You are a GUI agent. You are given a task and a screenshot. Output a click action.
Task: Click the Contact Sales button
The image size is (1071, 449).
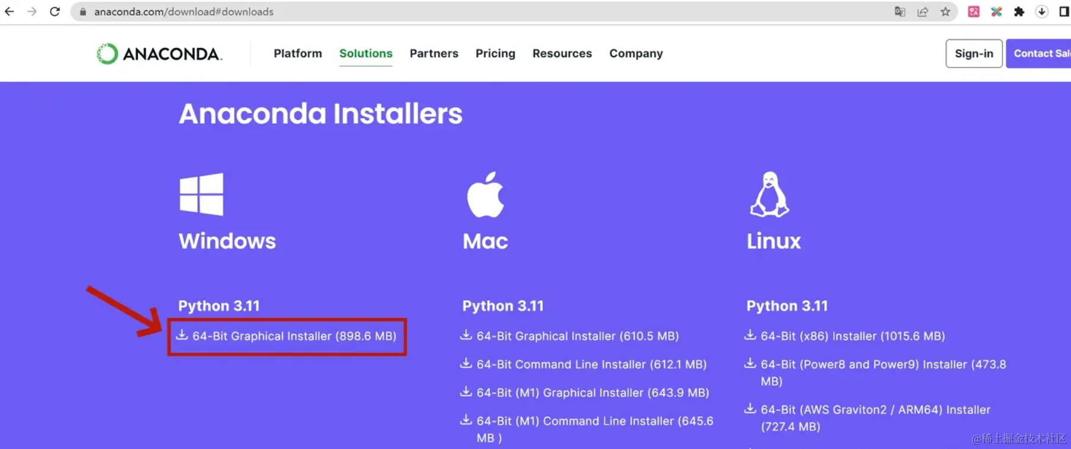[x=1039, y=53]
